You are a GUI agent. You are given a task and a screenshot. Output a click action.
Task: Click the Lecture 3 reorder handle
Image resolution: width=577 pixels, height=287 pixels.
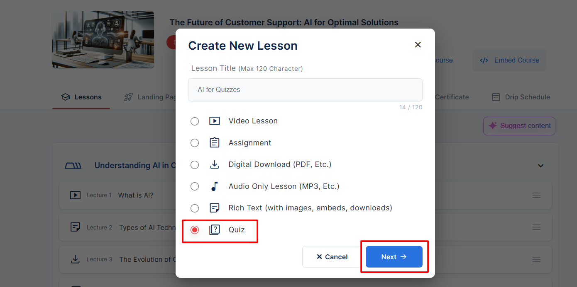coord(536,260)
